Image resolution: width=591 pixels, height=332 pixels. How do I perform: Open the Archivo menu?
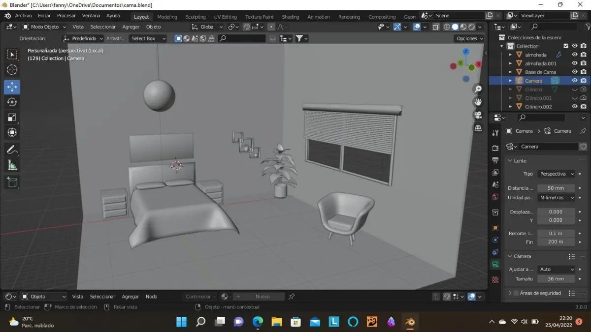point(23,16)
